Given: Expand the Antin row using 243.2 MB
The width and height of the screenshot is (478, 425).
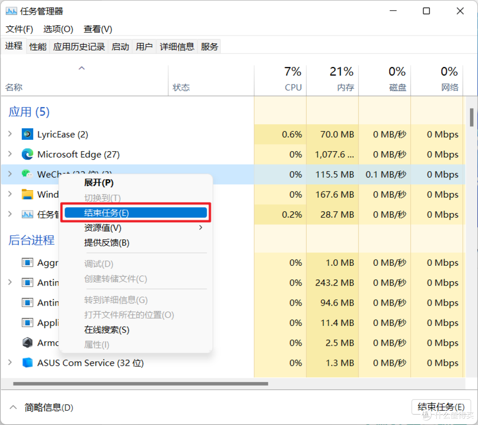Looking at the screenshot, I should (10, 283).
